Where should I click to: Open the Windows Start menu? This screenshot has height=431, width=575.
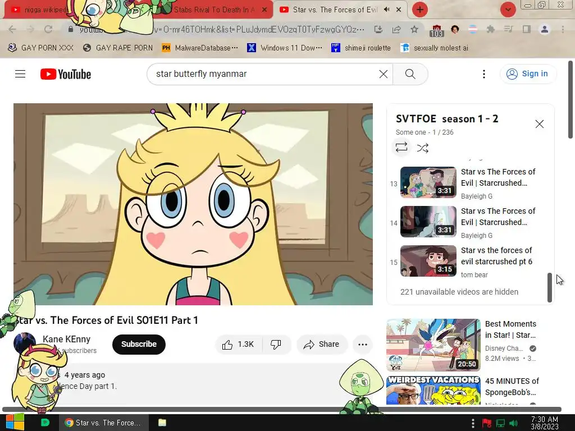pyautogui.click(x=15, y=423)
